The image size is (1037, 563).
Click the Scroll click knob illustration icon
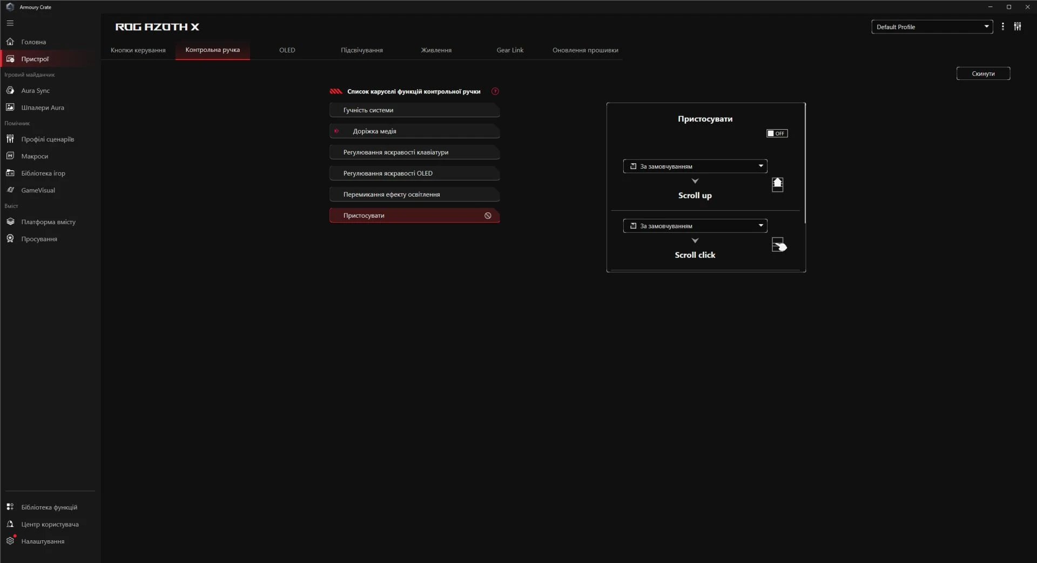779,245
